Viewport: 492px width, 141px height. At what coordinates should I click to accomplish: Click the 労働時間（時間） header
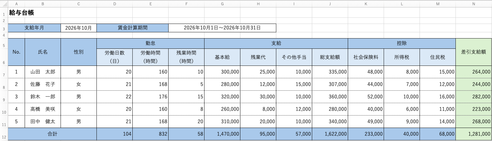click(150, 57)
